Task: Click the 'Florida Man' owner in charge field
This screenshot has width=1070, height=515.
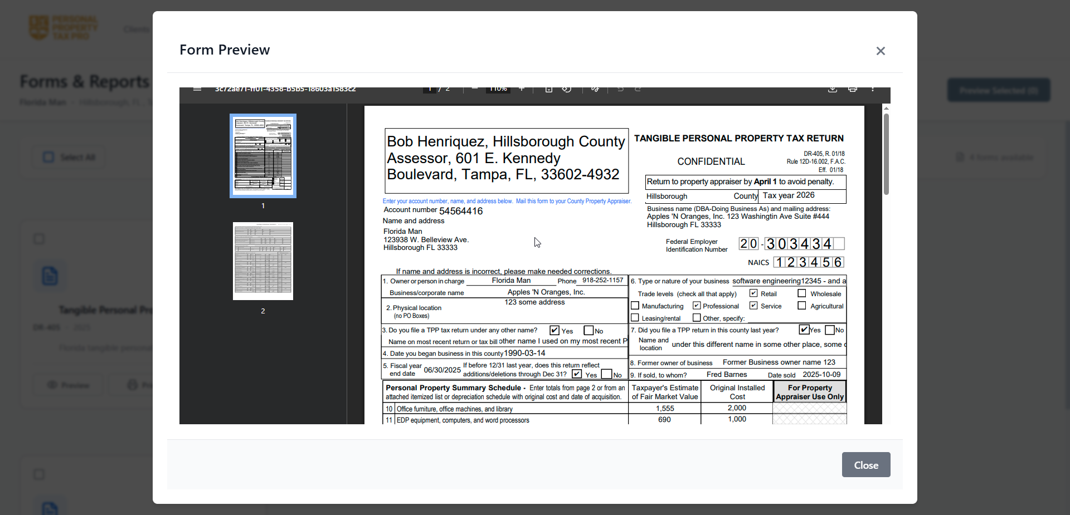Action: 511,280
